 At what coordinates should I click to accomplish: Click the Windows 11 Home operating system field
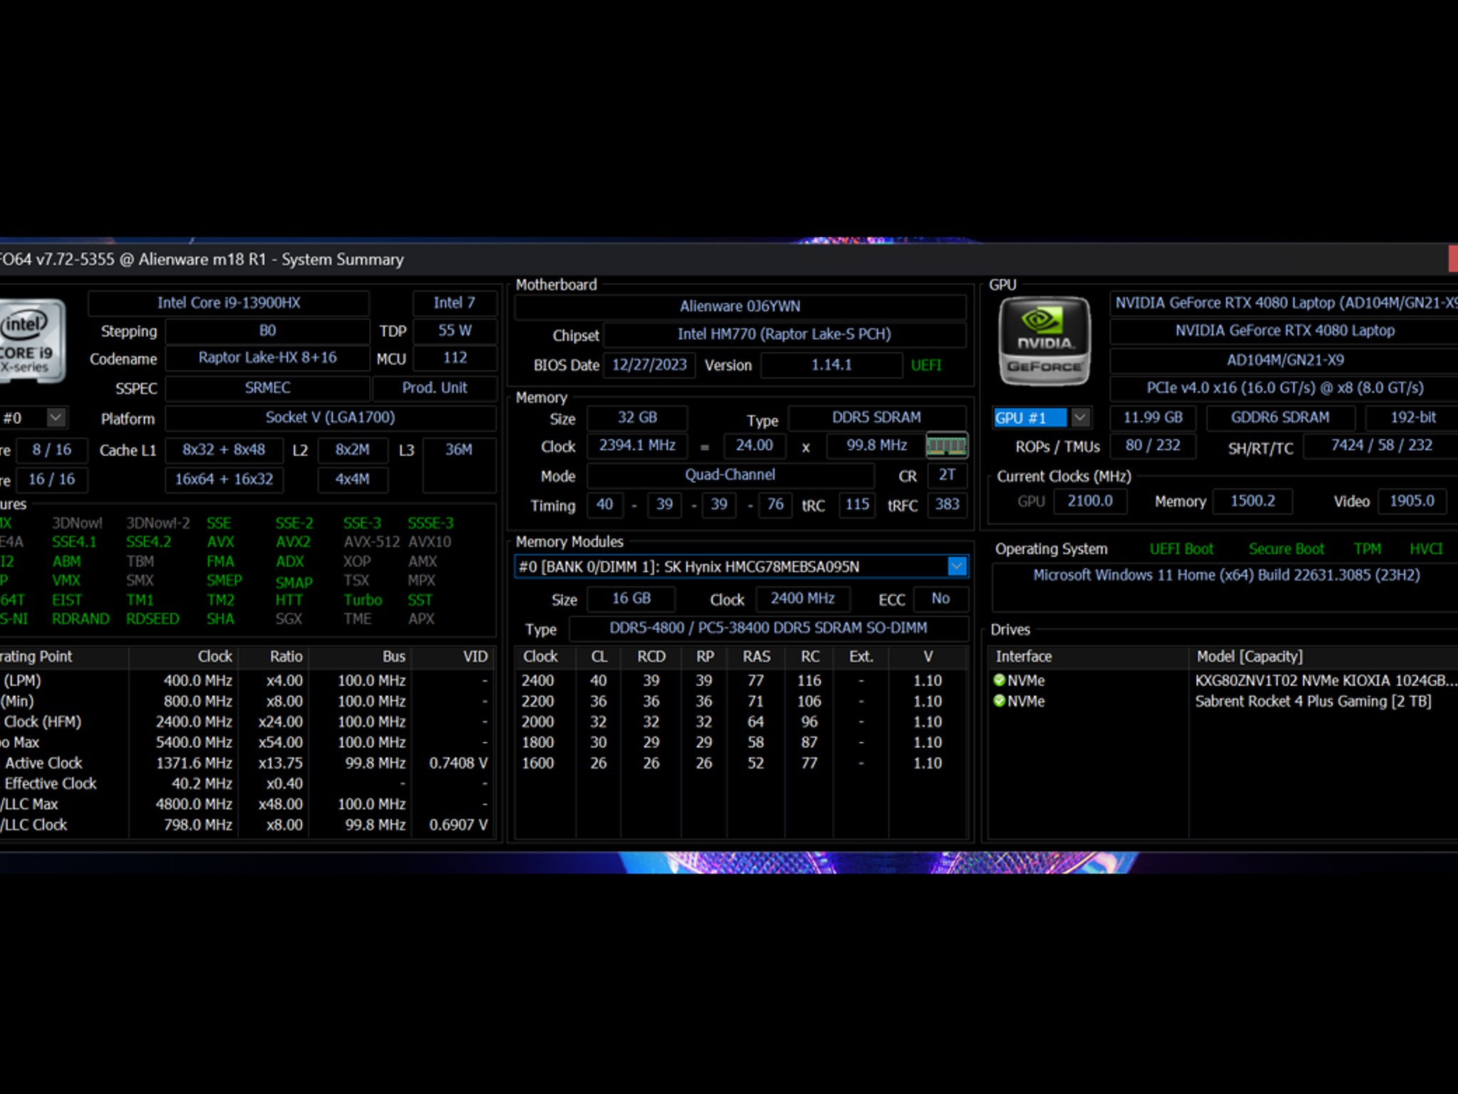tap(1226, 575)
